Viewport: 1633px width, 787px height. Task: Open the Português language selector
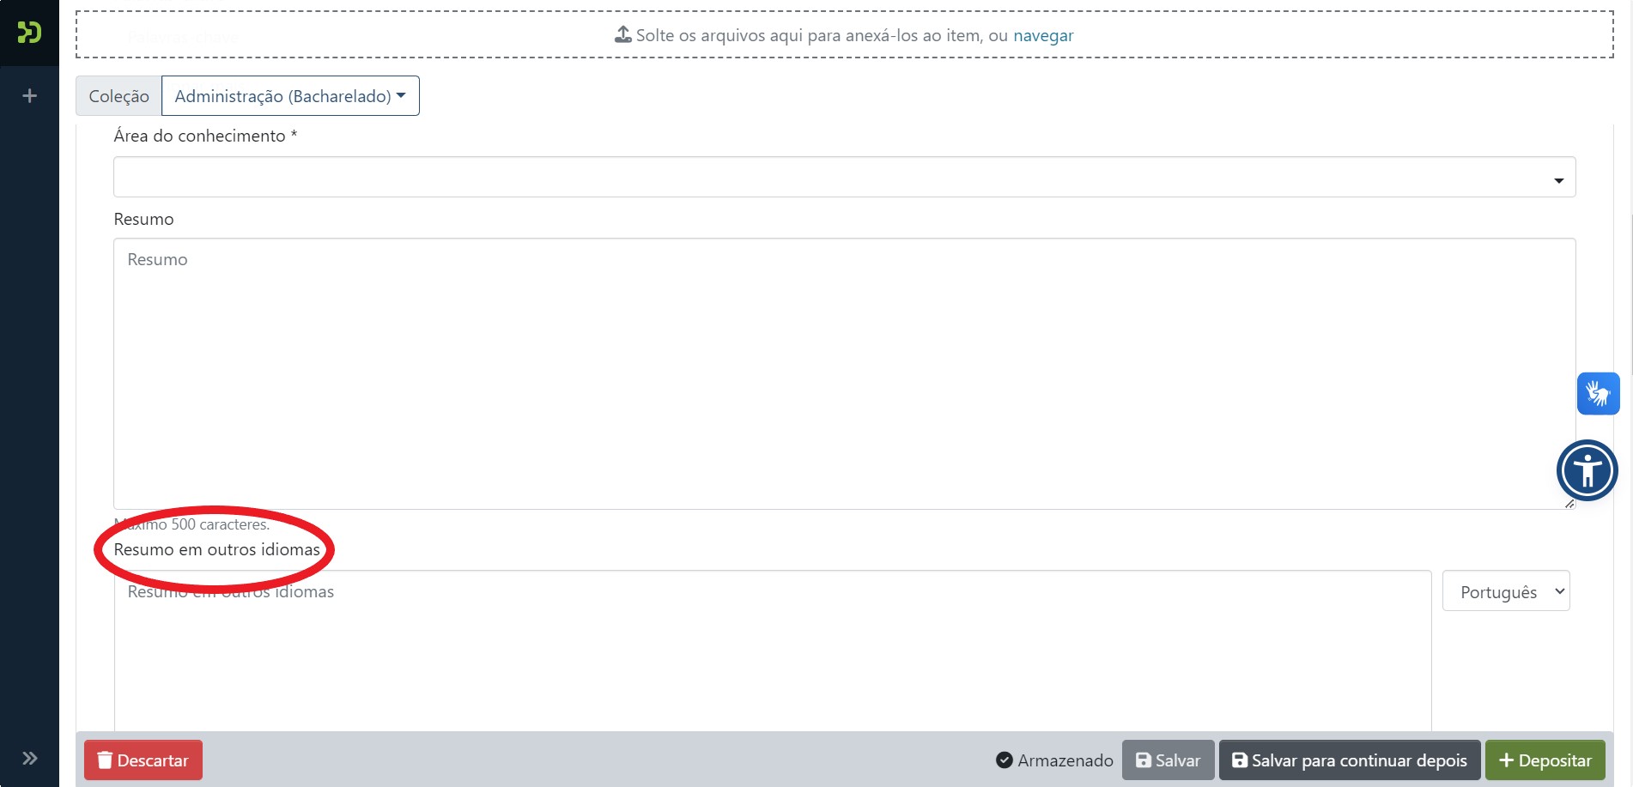click(x=1505, y=591)
